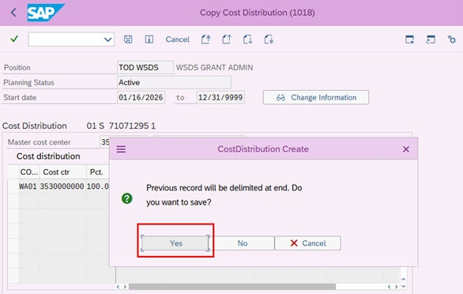Click the 'Cost ctr' column header
The height and width of the screenshot is (294, 463).
pyautogui.click(x=62, y=172)
